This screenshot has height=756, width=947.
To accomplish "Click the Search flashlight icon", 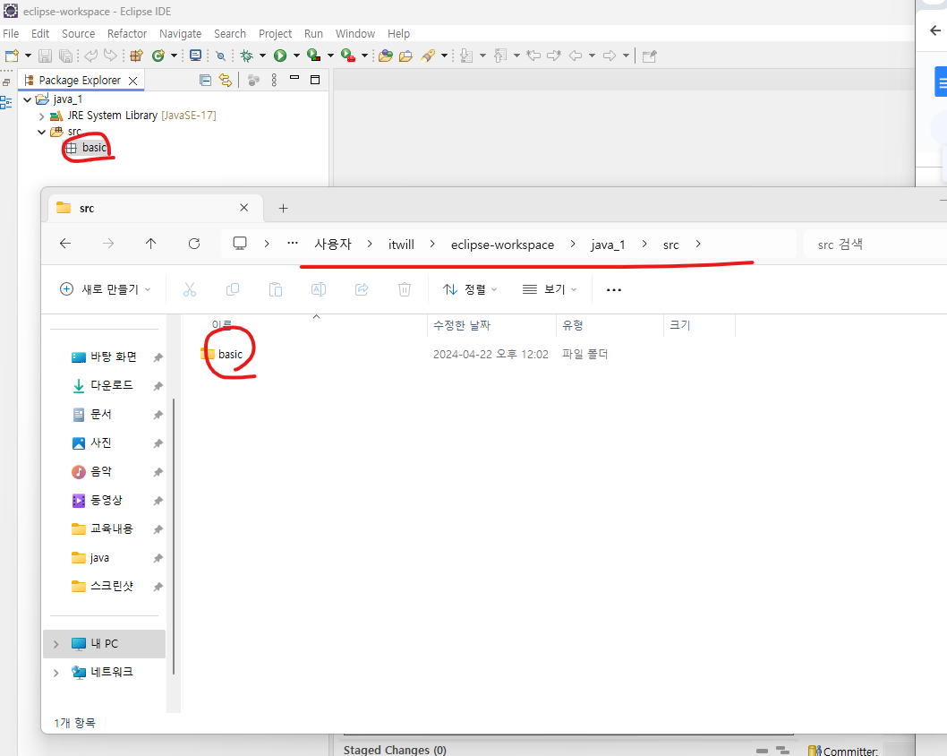I will 428,56.
